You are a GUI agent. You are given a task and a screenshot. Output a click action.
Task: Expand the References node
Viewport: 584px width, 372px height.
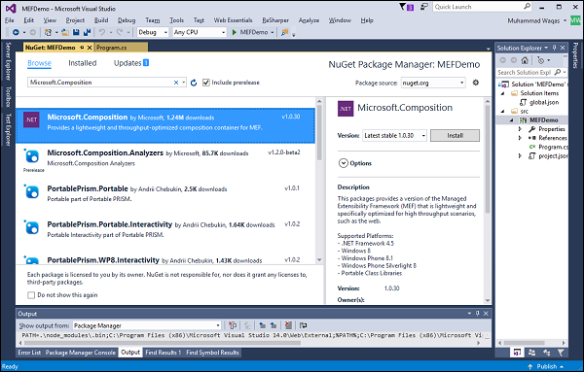point(521,138)
